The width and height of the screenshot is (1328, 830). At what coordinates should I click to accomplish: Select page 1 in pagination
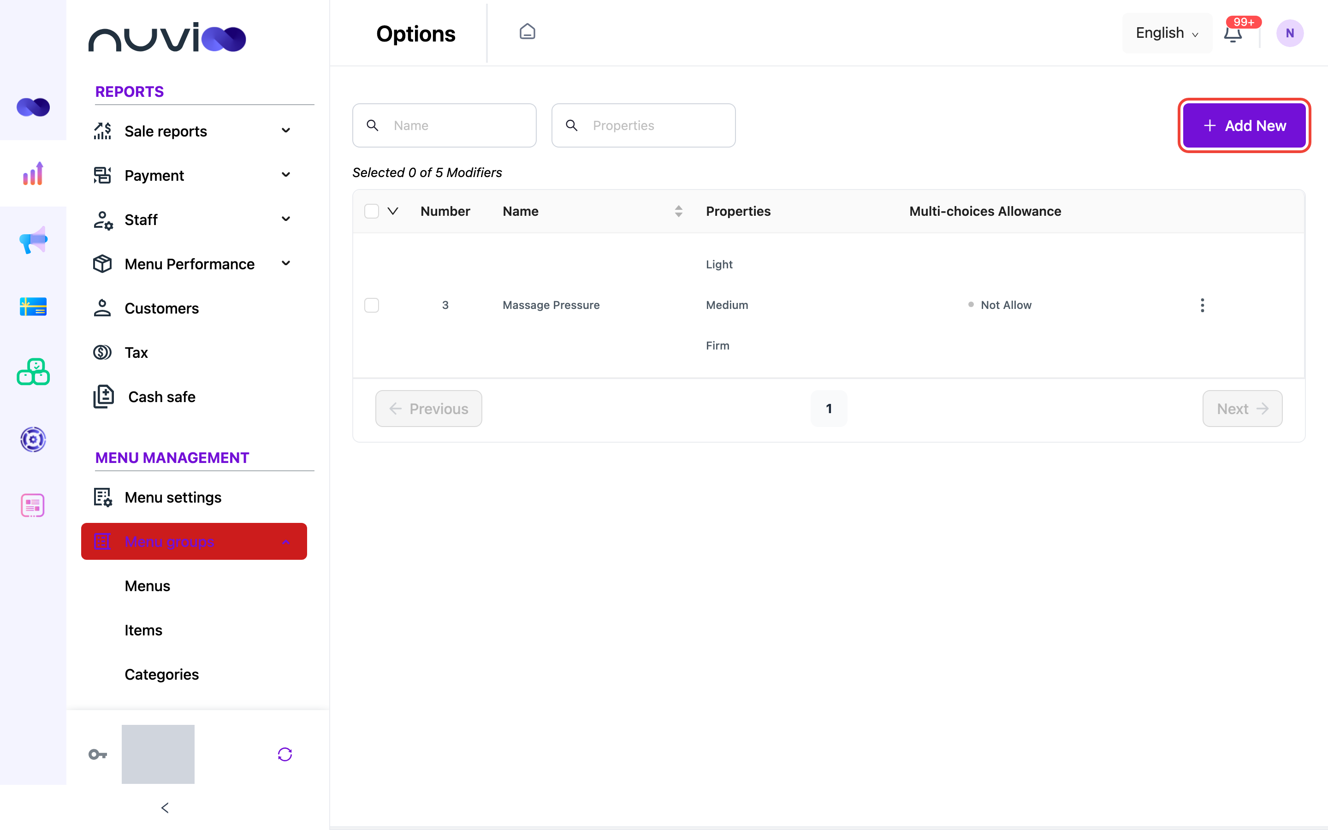[829, 409]
